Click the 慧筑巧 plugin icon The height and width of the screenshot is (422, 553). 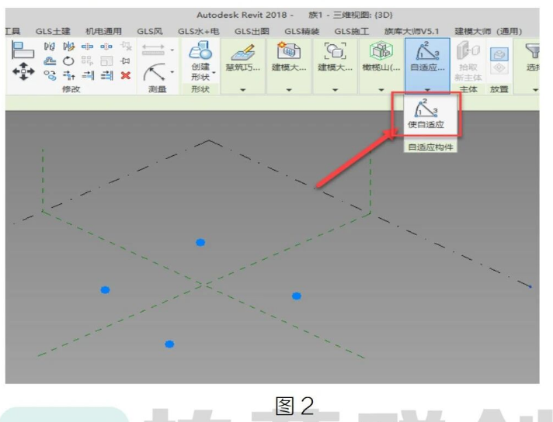[242, 57]
